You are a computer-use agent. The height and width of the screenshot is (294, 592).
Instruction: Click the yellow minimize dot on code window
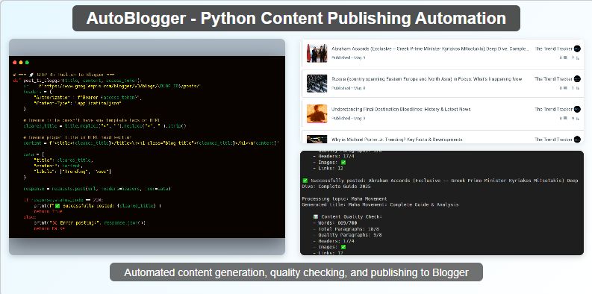pos(21,62)
